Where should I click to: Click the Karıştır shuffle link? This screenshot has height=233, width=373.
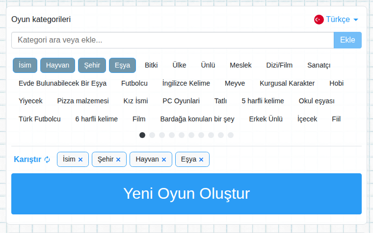tap(32, 160)
